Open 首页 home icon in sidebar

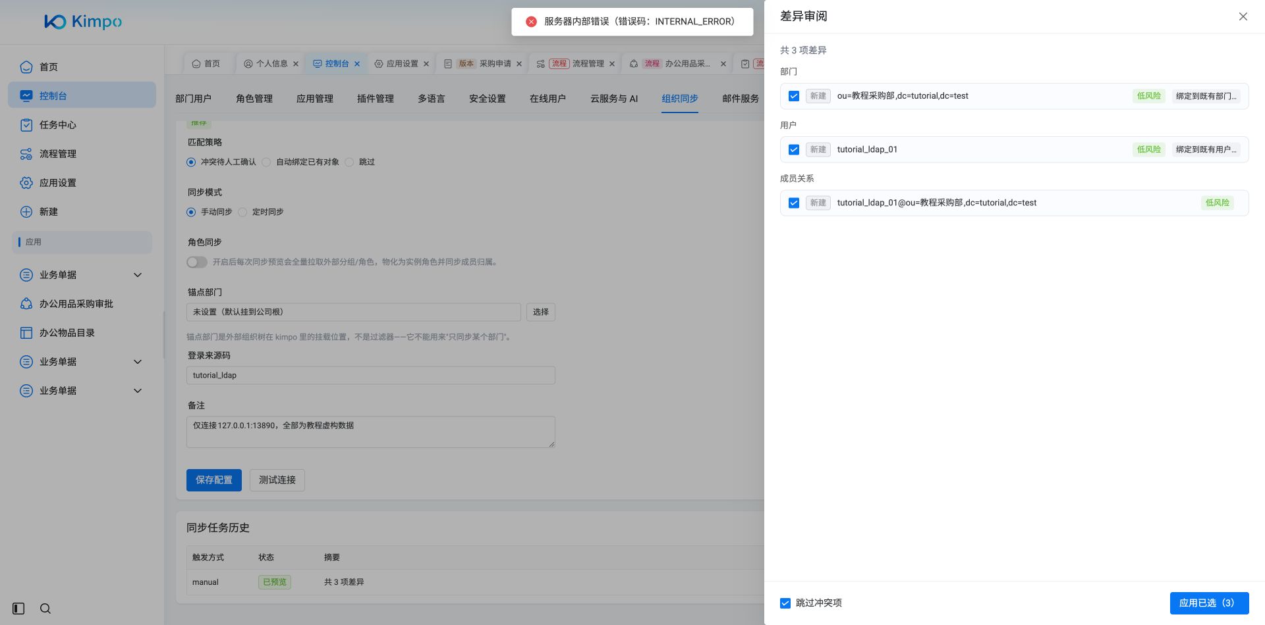pos(26,67)
